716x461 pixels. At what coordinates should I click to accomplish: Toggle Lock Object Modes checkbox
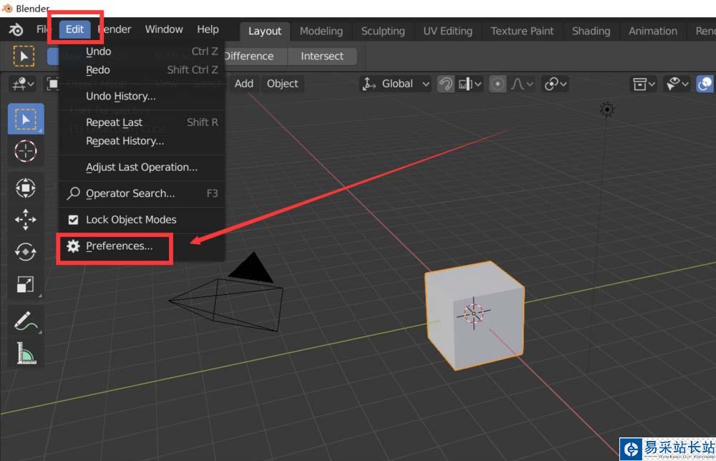coord(73,220)
